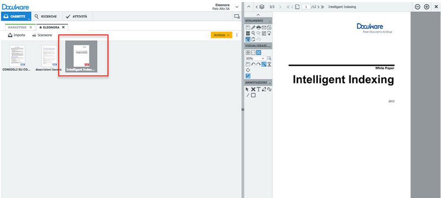Screen dimensions: 441x198
Task: Select the T text annotation tool
Action: (258, 89)
